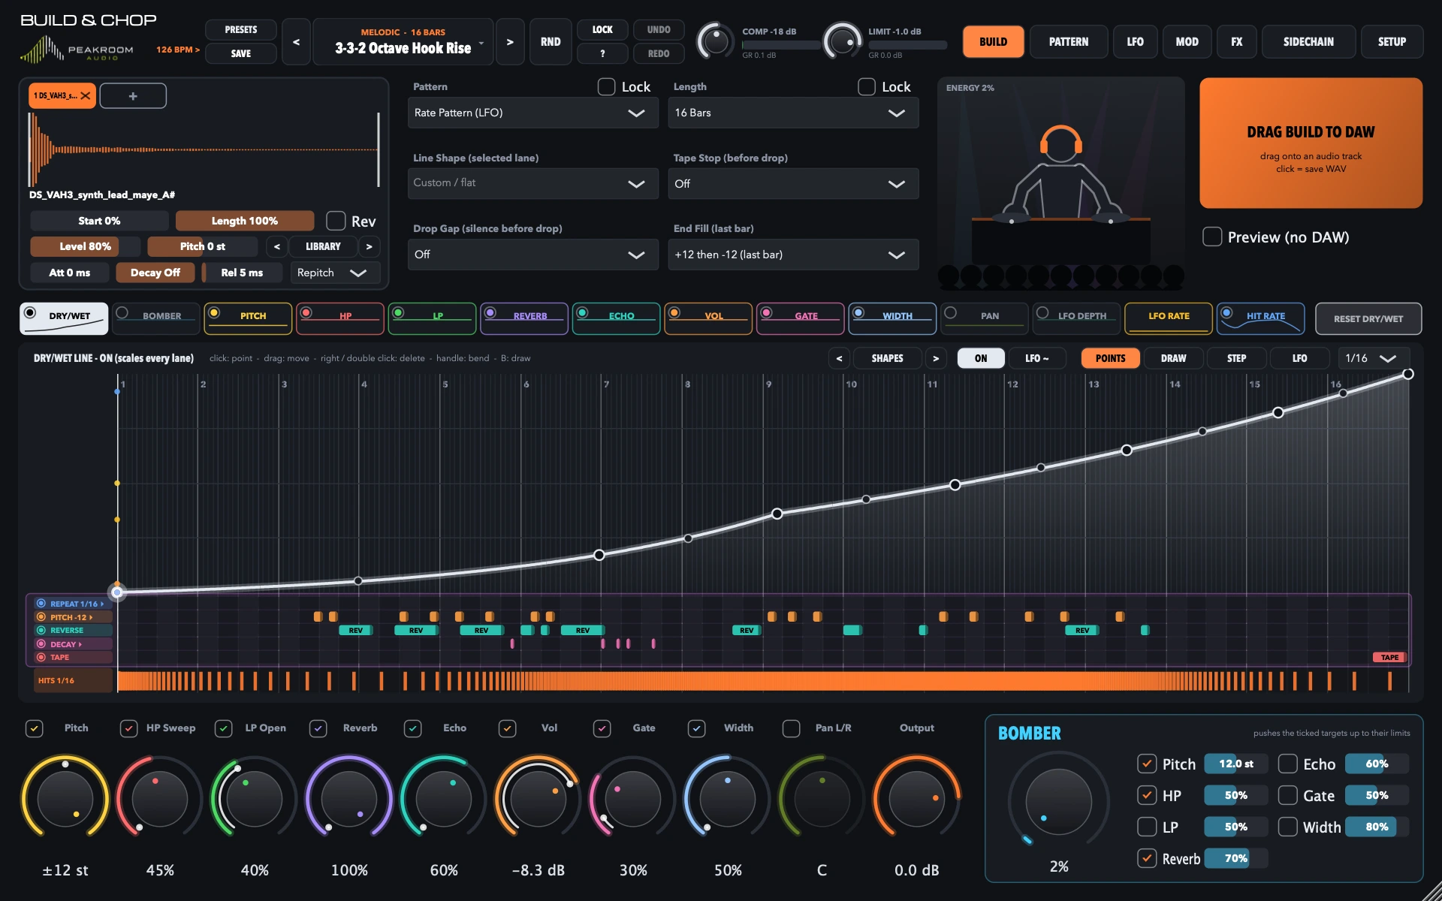
Task: Select DRAW edit mode
Action: pyautogui.click(x=1173, y=358)
